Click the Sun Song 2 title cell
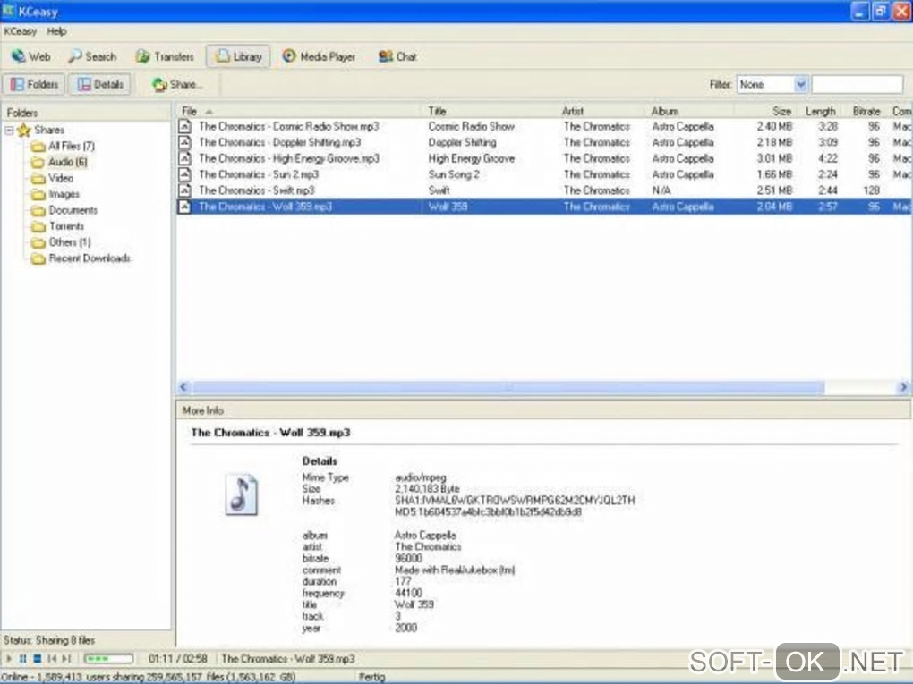This screenshot has width=913, height=684. [454, 174]
